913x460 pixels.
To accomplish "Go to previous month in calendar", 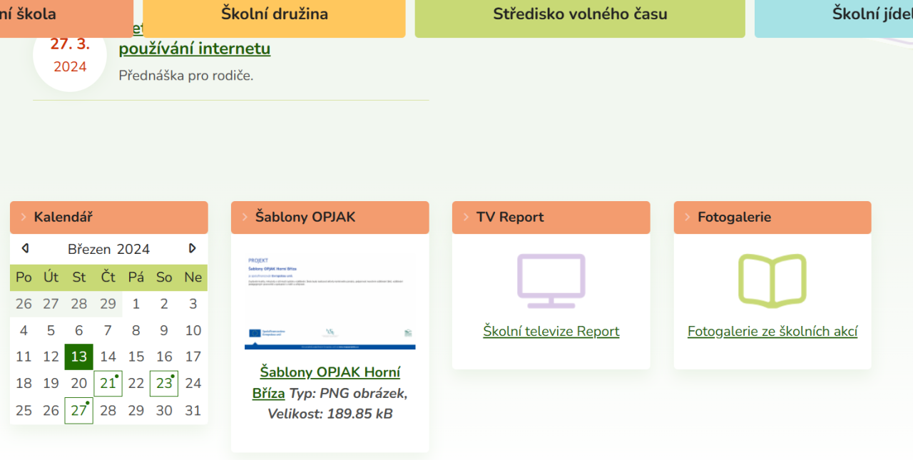I will click(x=26, y=248).
